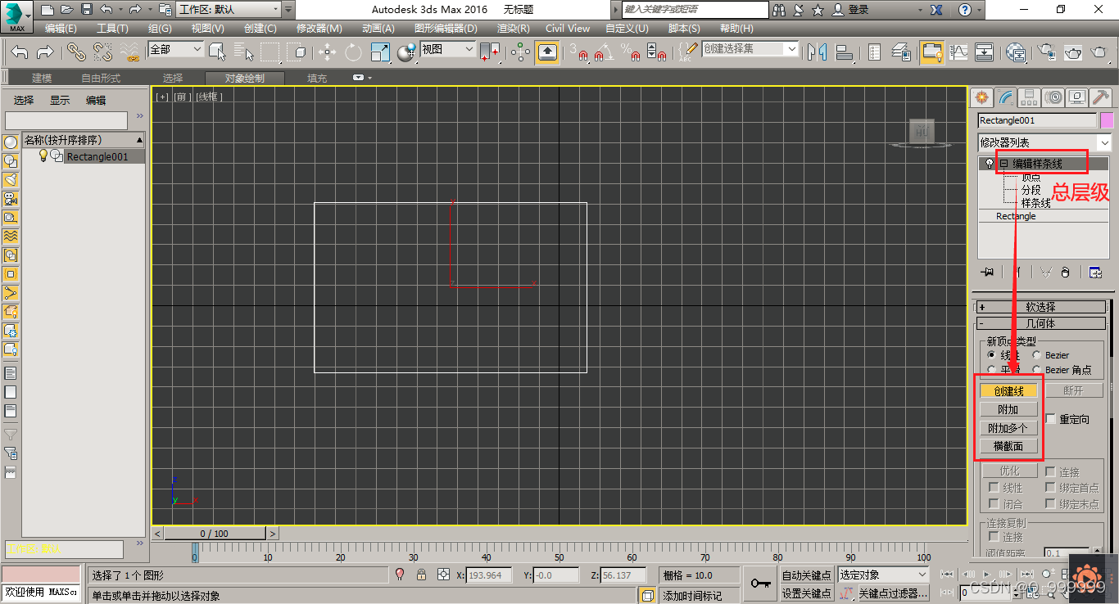Image resolution: width=1119 pixels, height=604 pixels.
Task: Activate the Select and Rotate tool
Action: (353, 52)
